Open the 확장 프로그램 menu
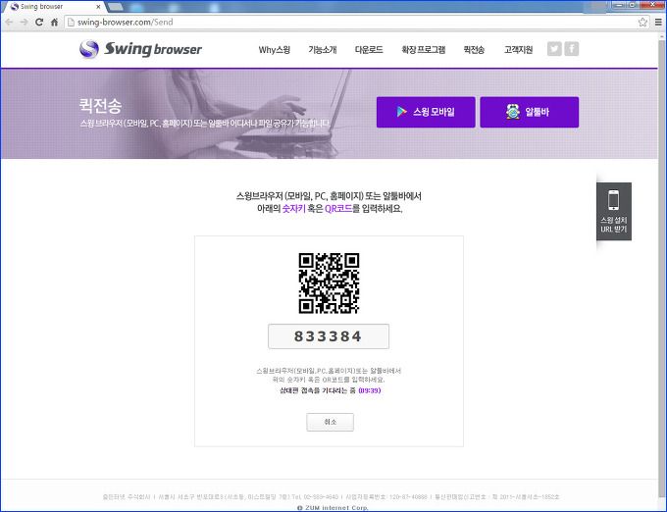The width and height of the screenshot is (667, 512). click(424, 50)
